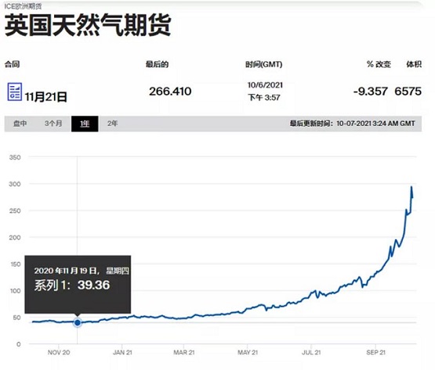This screenshot has height=370, width=435.
Task: Click the tooltip value 系列 1: 39.36
Action: (x=72, y=285)
